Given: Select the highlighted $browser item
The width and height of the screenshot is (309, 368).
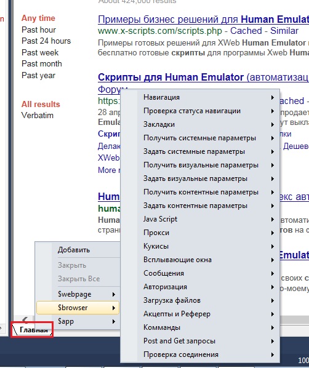Looking at the screenshot, I should 78,308.
